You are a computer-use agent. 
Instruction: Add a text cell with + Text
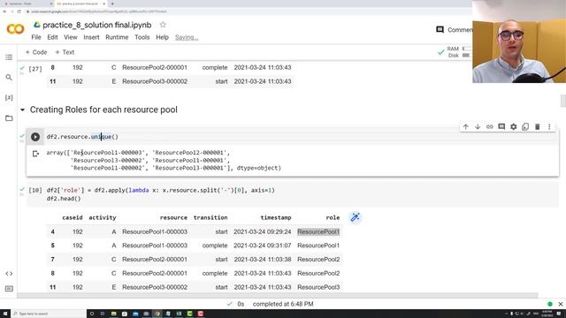pos(65,52)
